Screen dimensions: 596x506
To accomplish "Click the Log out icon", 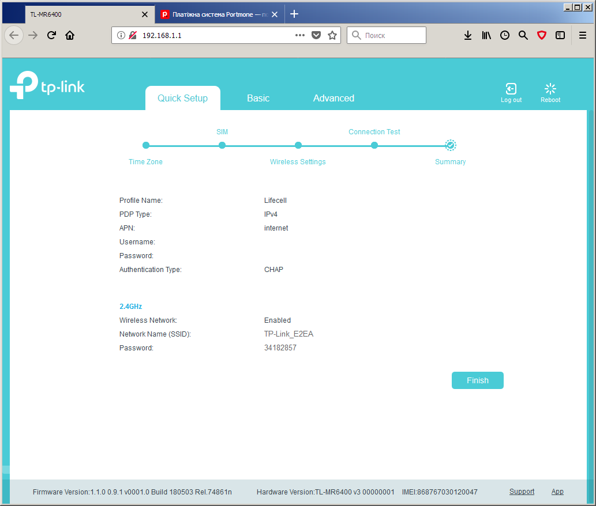I will coord(511,89).
